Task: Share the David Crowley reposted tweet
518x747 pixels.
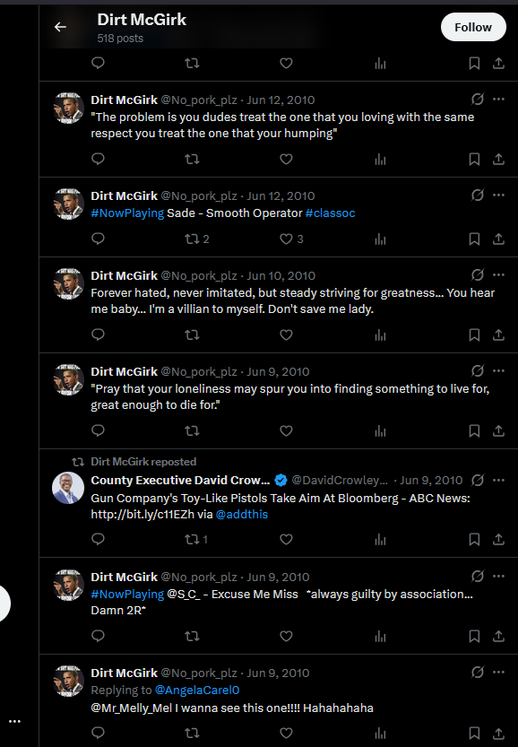Action: point(498,539)
